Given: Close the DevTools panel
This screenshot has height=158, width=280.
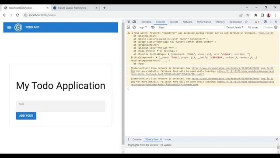Looking at the screenshot, I should pos(276,22).
